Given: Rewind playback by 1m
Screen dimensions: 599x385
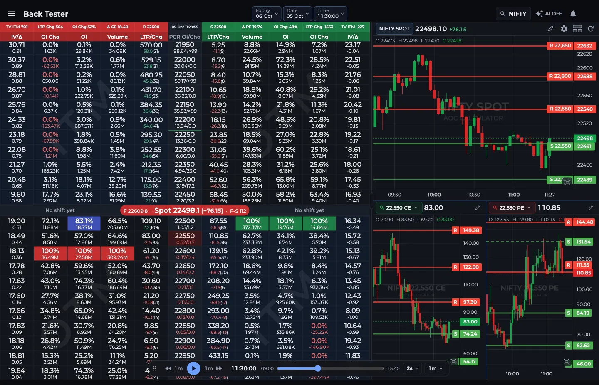Looking at the screenshot, I should point(174,368).
